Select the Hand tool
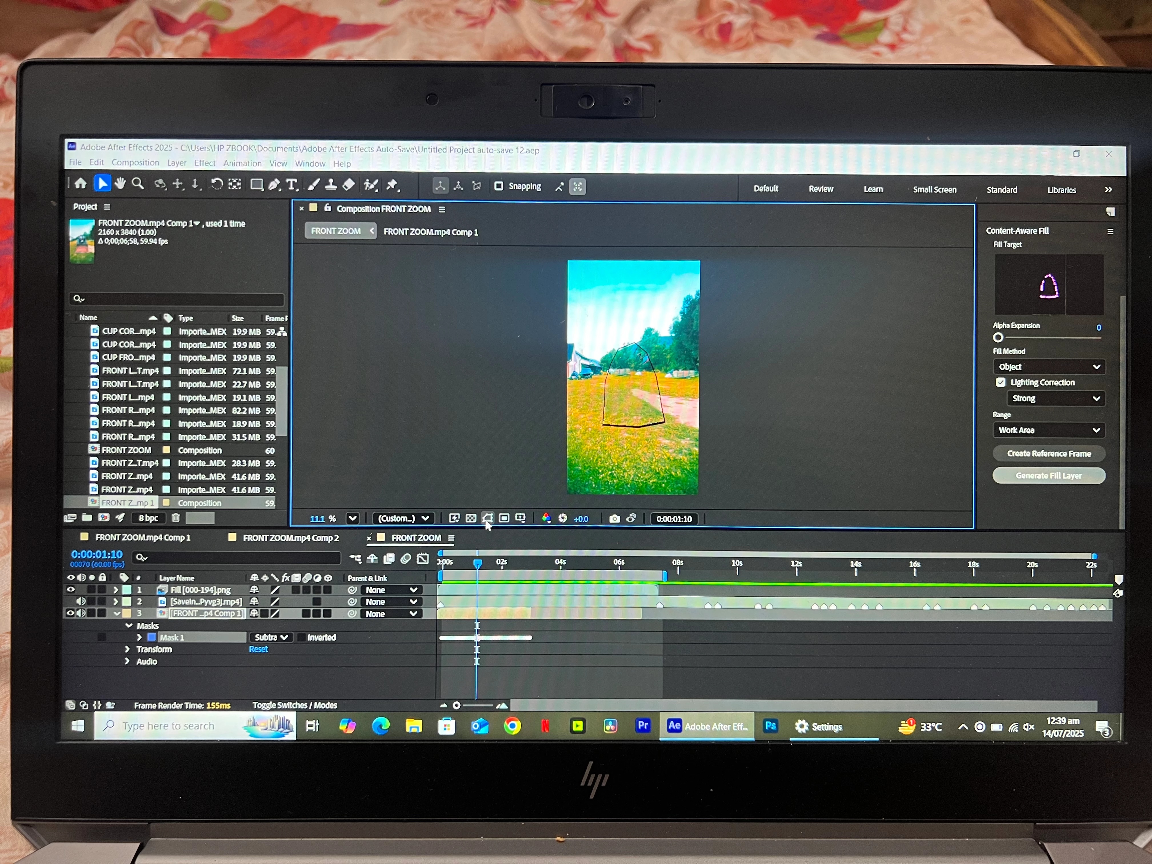Image resolution: width=1152 pixels, height=864 pixels. pyautogui.click(x=120, y=183)
